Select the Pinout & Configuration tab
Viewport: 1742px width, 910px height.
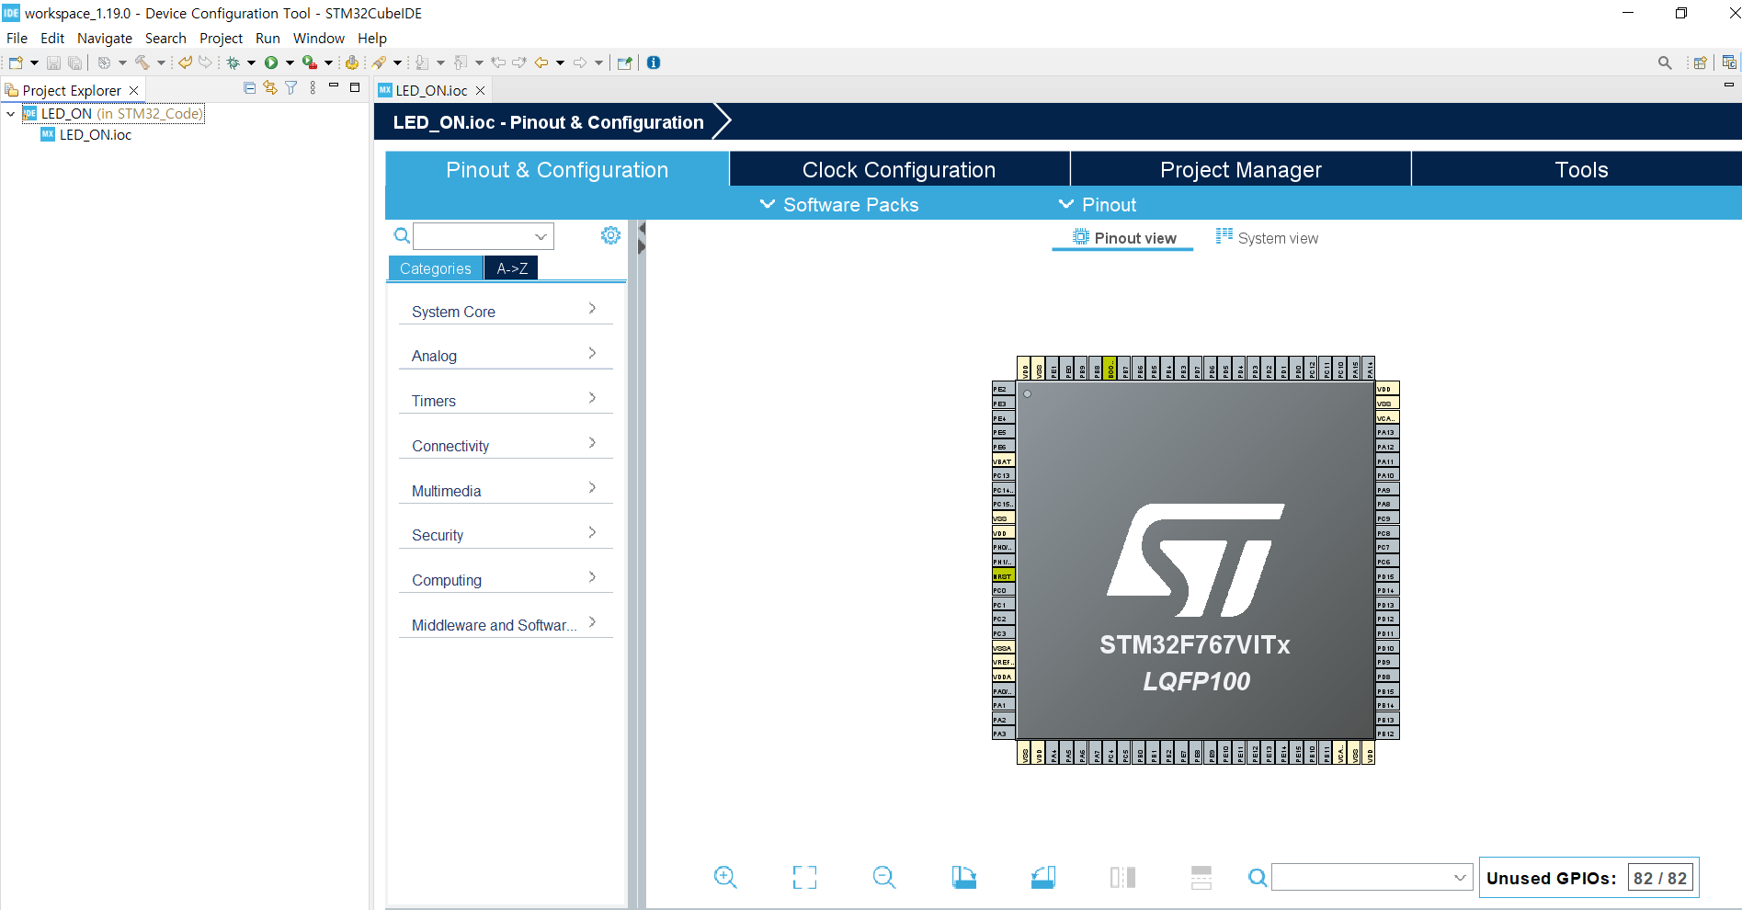557,169
